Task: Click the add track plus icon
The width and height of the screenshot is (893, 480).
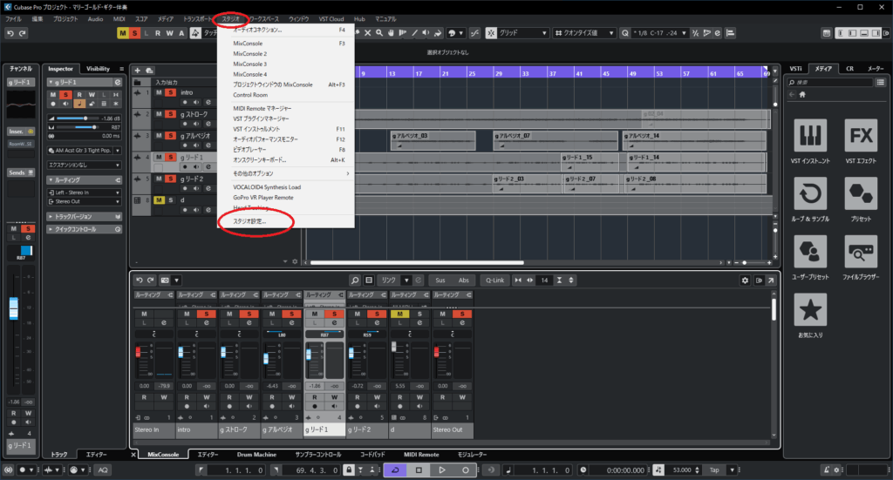Action: (x=138, y=71)
